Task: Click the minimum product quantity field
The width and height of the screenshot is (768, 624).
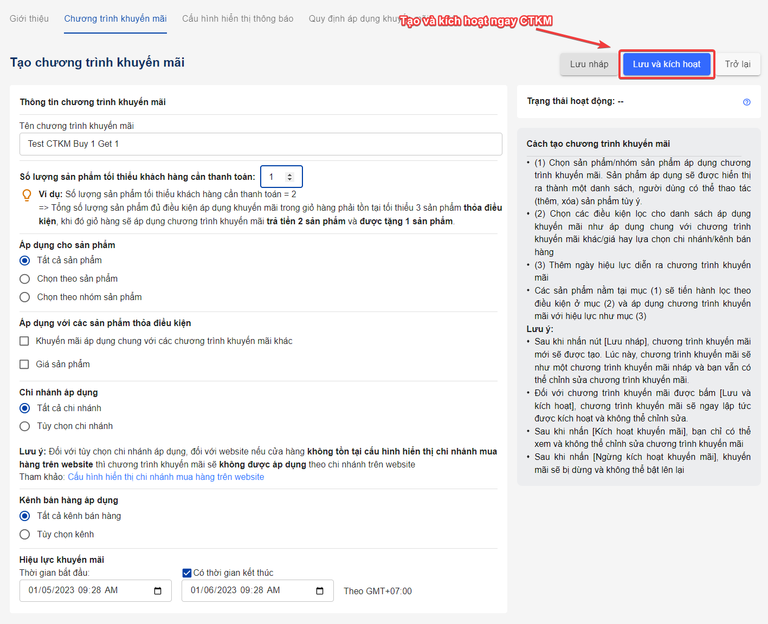Action: click(x=281, y=177)
